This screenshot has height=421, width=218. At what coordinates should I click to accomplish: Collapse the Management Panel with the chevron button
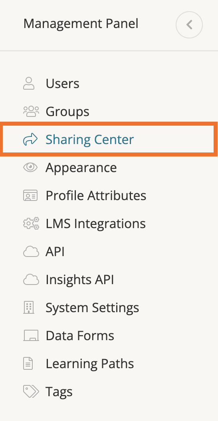(189, 25)
